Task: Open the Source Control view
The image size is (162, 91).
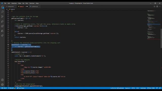Action: [2, 16]
